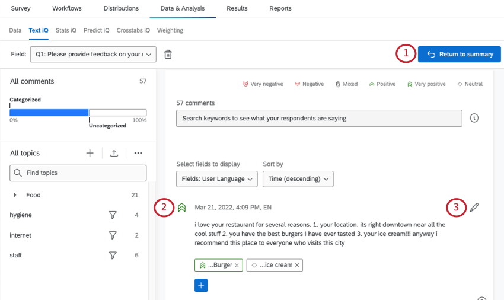Open the Results tab
Viewport: 504px width, 300px height.
tap(237, 8)
